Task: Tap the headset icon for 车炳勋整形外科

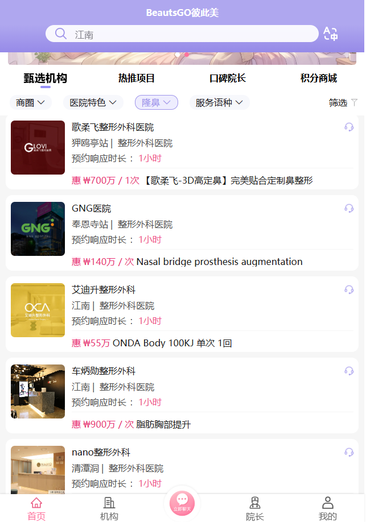Action: (349, 371)
